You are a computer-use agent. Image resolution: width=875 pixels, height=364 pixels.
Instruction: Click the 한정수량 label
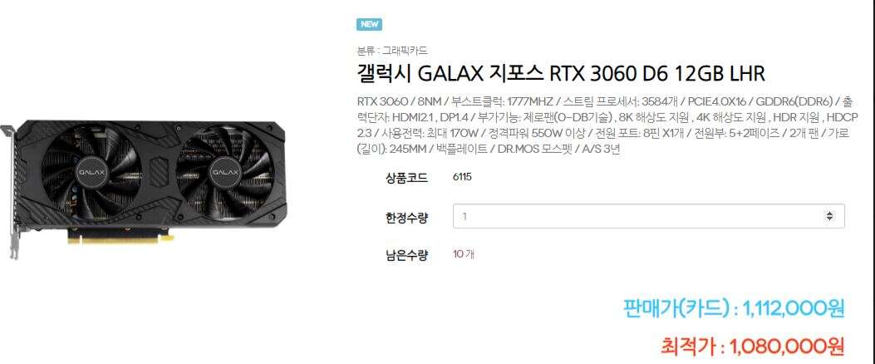(406, 217)
